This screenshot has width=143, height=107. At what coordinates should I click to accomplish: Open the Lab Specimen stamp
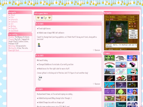(x=110, y=58)
